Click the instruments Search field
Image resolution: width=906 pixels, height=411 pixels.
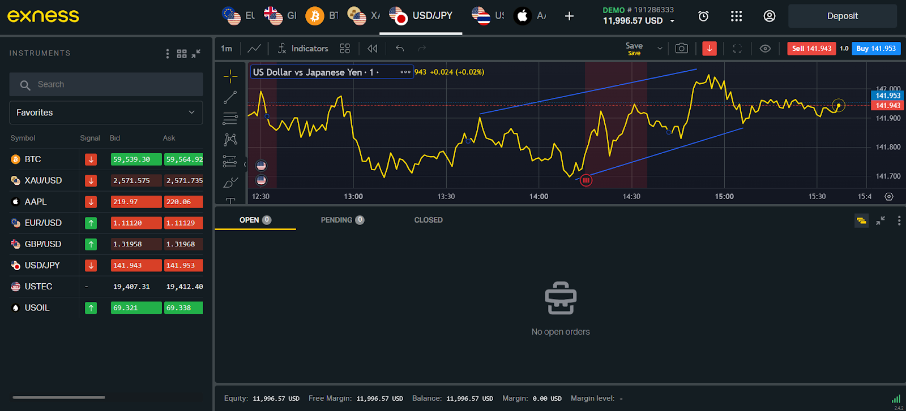[x=106, y=84]
